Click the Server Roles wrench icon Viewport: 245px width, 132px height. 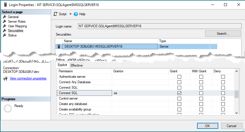coord(5,21)
